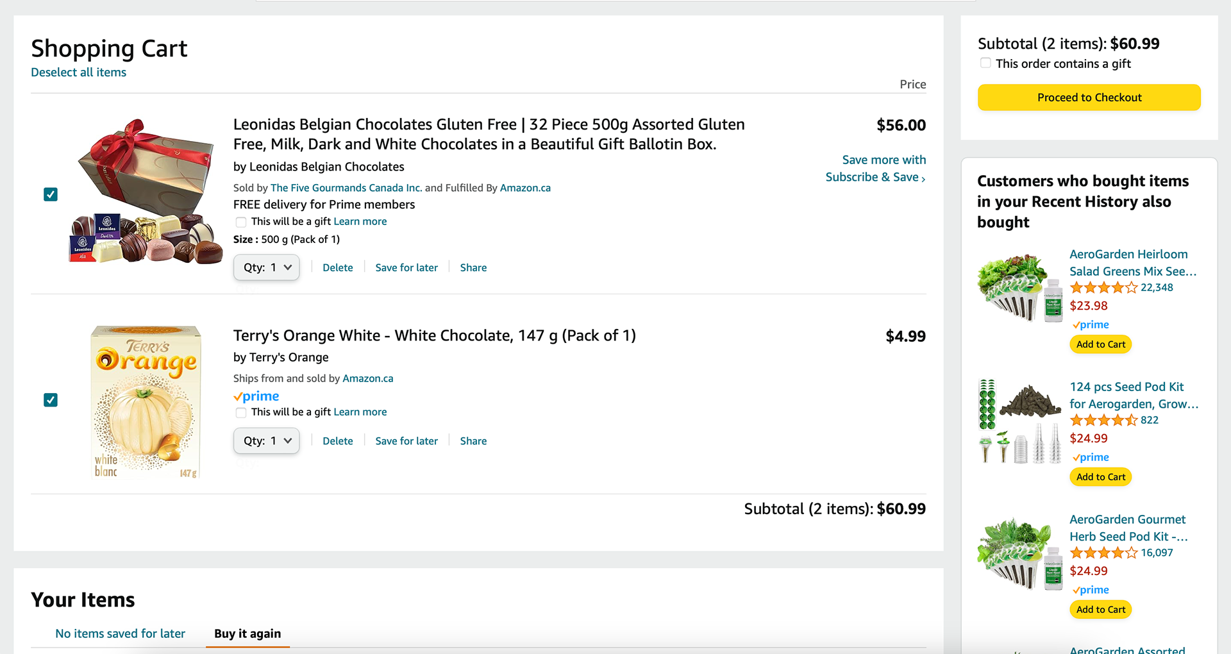Open AeroGarden Heirloom Salad Greens Mix listing
Image resolution: width=1231 pixels, height=654 pixels.
click(1133, 263)
